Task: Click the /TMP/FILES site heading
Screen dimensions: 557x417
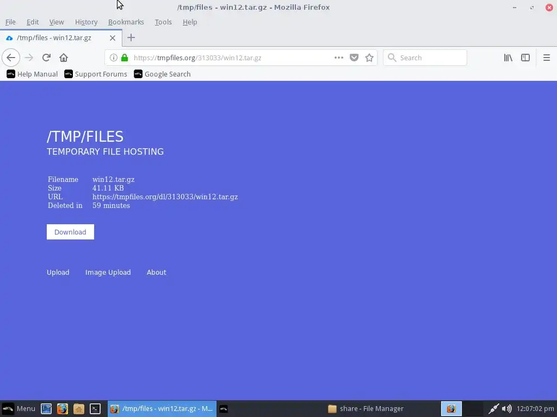Action: coord(85,136)
